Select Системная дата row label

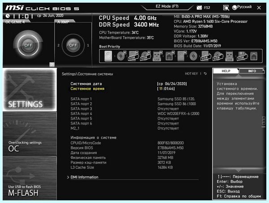click(x=86, y=84)
